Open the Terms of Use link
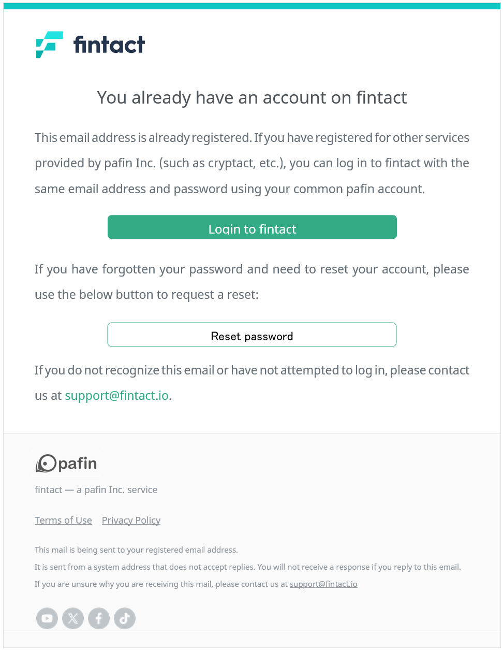503x650 pixels. 63,520
